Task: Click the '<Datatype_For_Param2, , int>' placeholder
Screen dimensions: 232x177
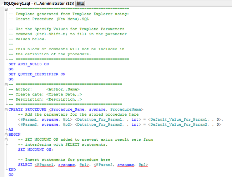Action: pos(108,125)
